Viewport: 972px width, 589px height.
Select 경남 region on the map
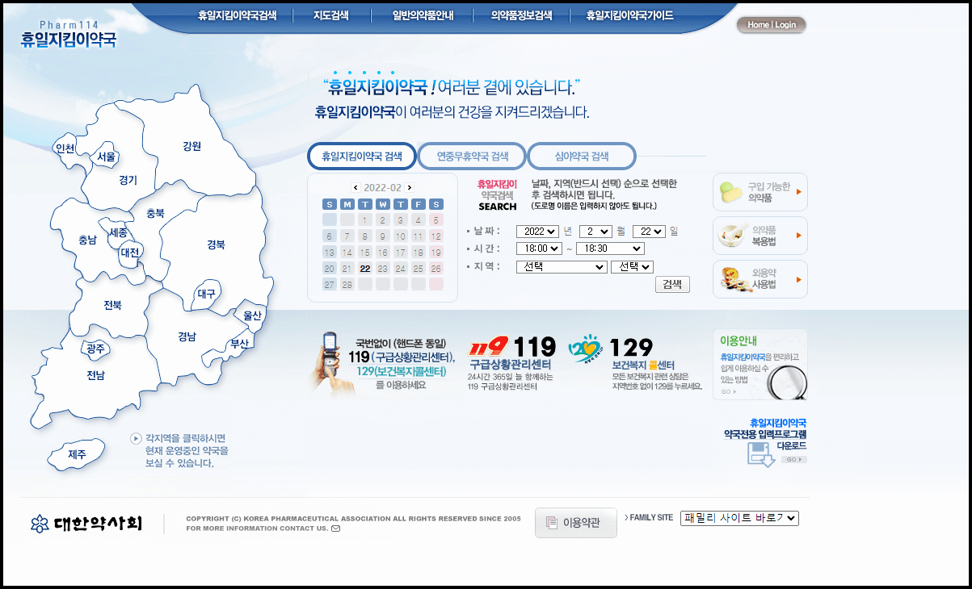tap(187, 336)
